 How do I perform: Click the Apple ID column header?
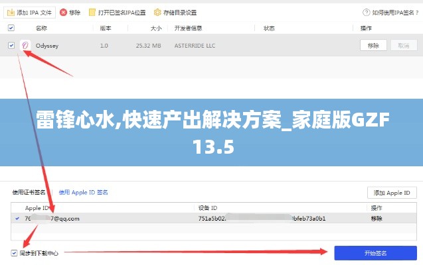(37, 208)
